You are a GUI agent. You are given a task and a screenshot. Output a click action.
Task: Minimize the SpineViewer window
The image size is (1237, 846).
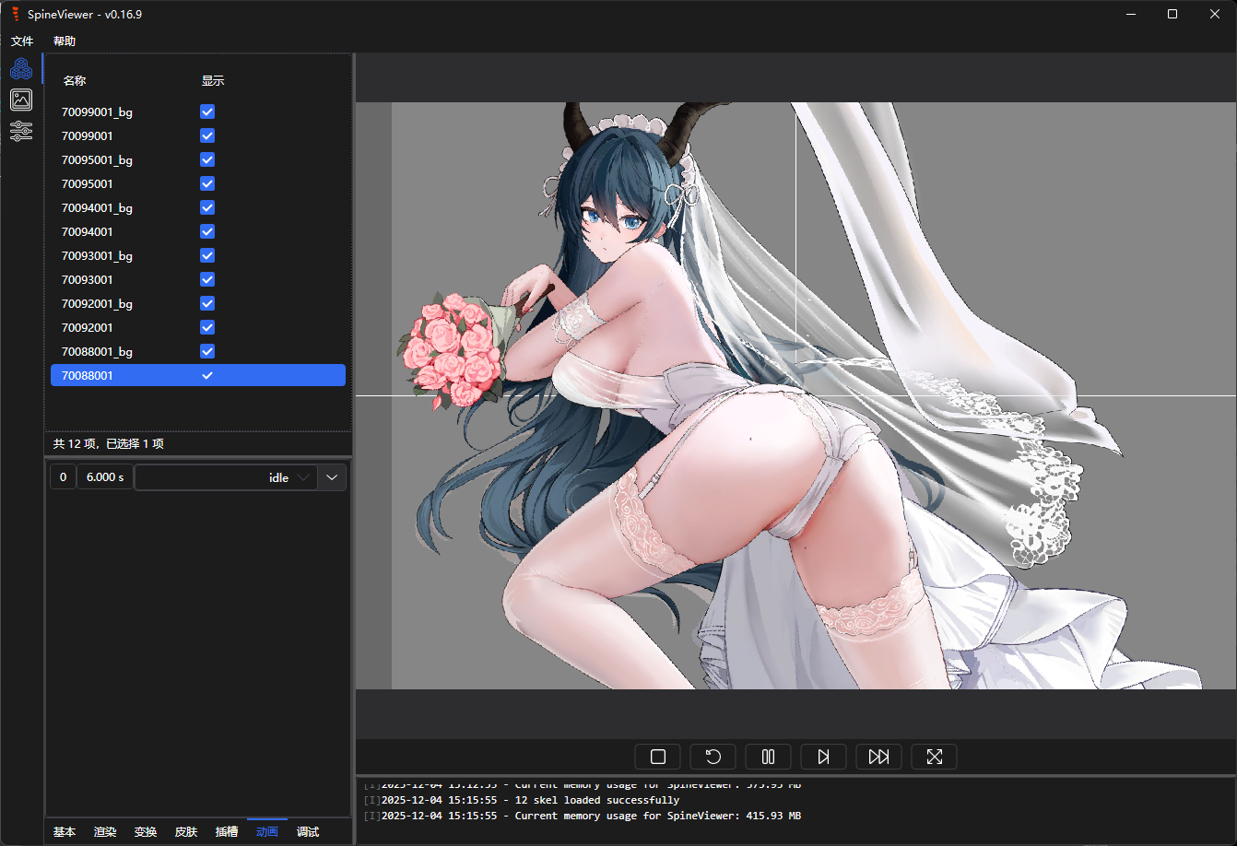click(x=1130, y=14)
